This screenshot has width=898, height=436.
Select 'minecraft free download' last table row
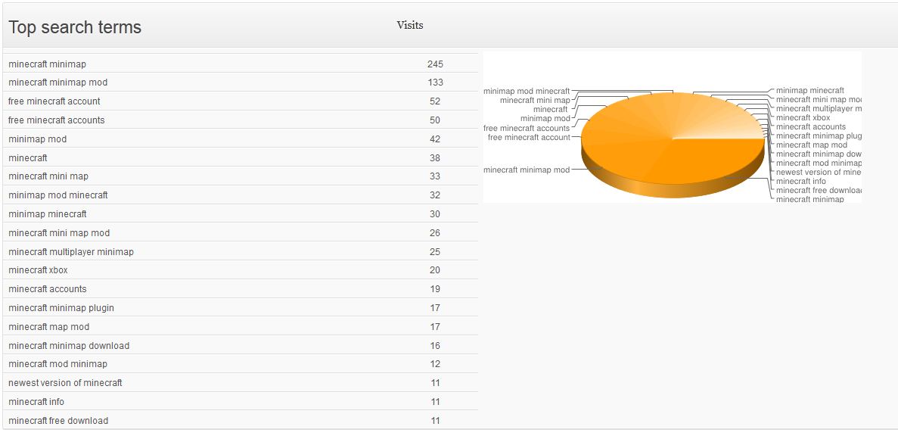tap(240, 421)
